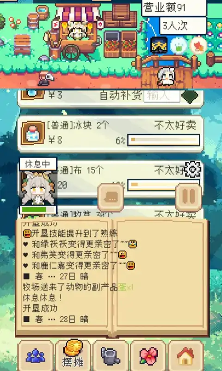Tap the shopkeeper at the market cart

[78, 31]
